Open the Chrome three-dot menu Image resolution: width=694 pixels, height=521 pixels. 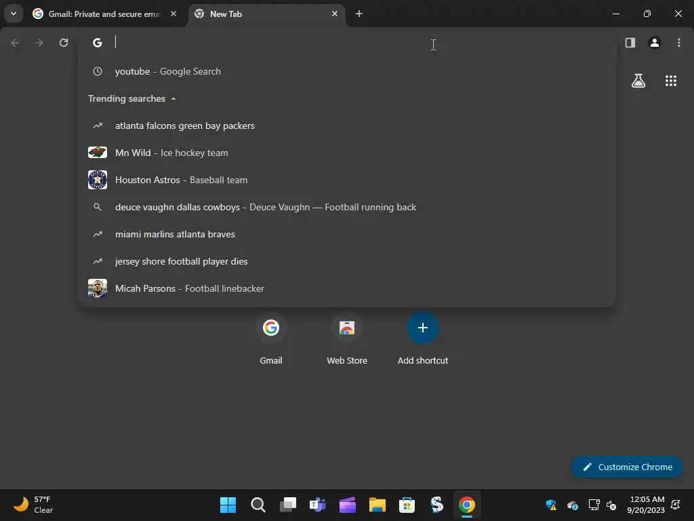679,43
